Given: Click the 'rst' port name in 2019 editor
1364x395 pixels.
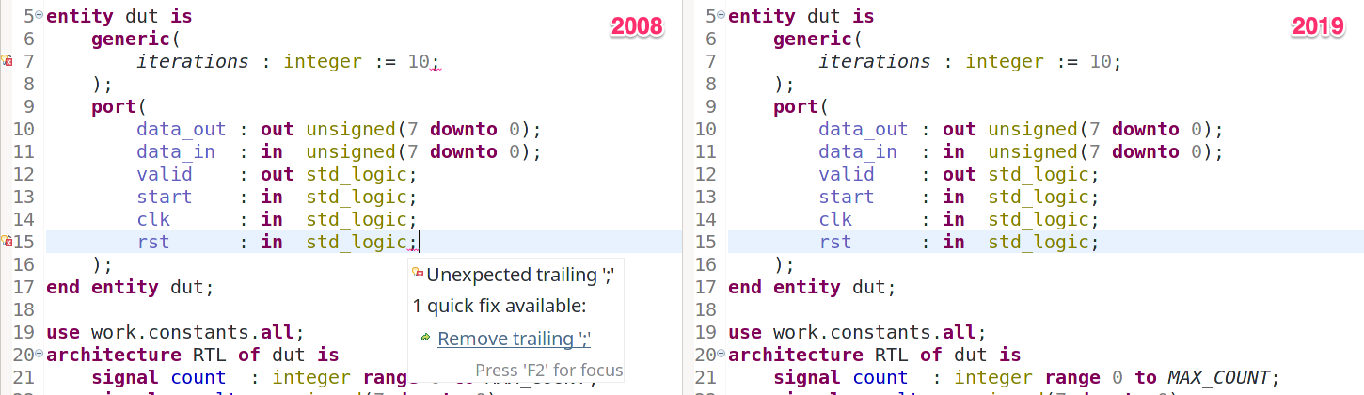Looking at the screenshot, I should coord(835,242).
